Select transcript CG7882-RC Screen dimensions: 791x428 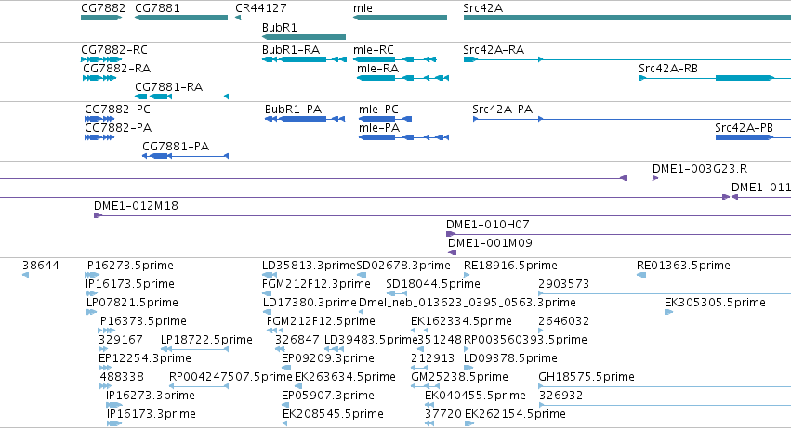point(101,59)
